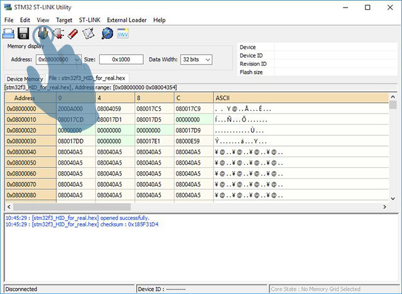This screenshot has height=294, width=402.
Task: Open the Target menu
Action: tap(64, 20)
